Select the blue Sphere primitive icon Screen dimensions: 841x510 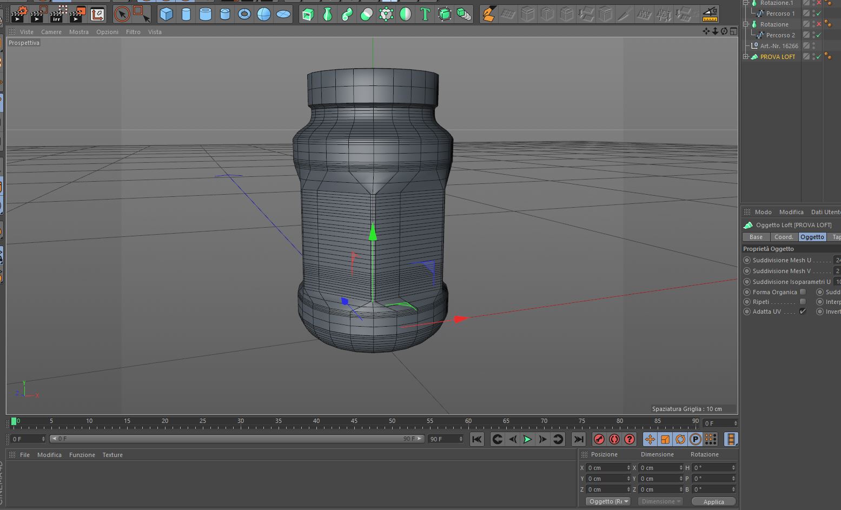pyautogui.click(x=264, y=14)
